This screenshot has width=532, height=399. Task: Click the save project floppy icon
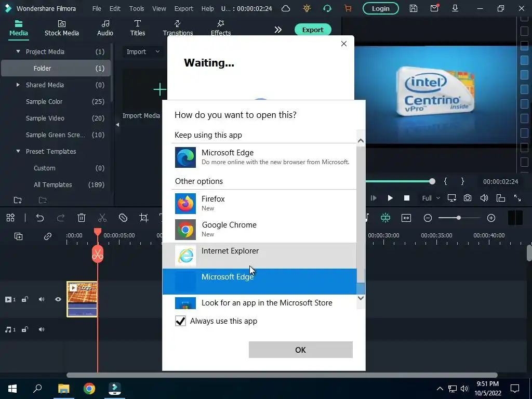click(x=413, y=8)
